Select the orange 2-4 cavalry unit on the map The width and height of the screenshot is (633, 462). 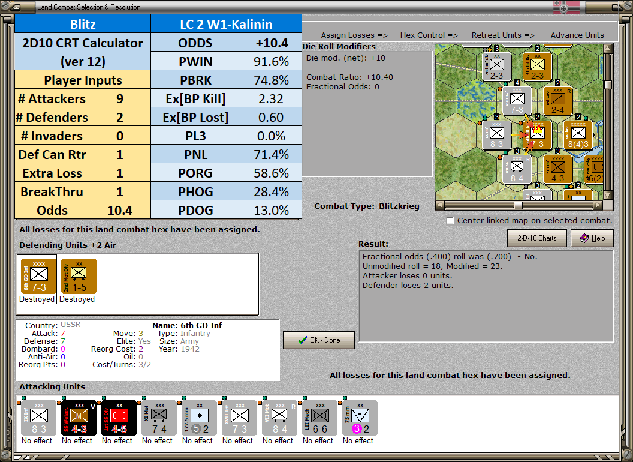click(x=557, y=101)
